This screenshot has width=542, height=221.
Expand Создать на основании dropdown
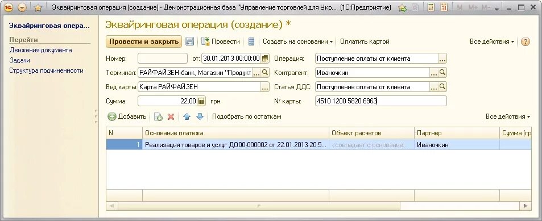[297, 41]
